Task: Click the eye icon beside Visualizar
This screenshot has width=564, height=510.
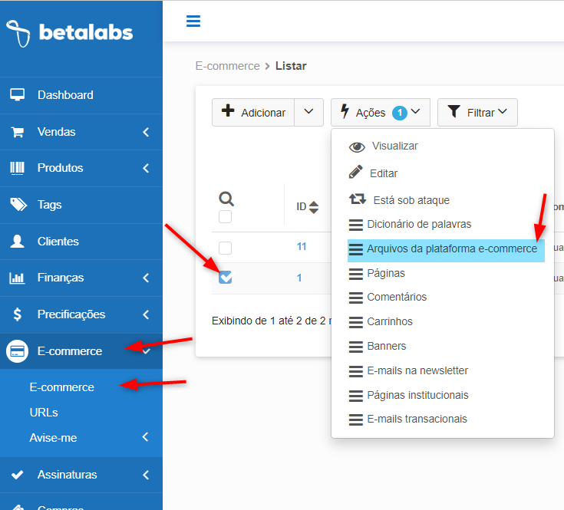Action: click(x=357, y=146)
